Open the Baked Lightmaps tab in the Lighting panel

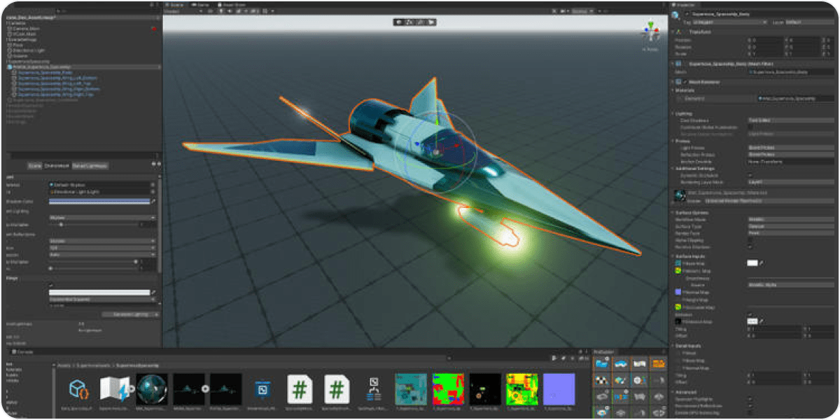click(89, 165)
